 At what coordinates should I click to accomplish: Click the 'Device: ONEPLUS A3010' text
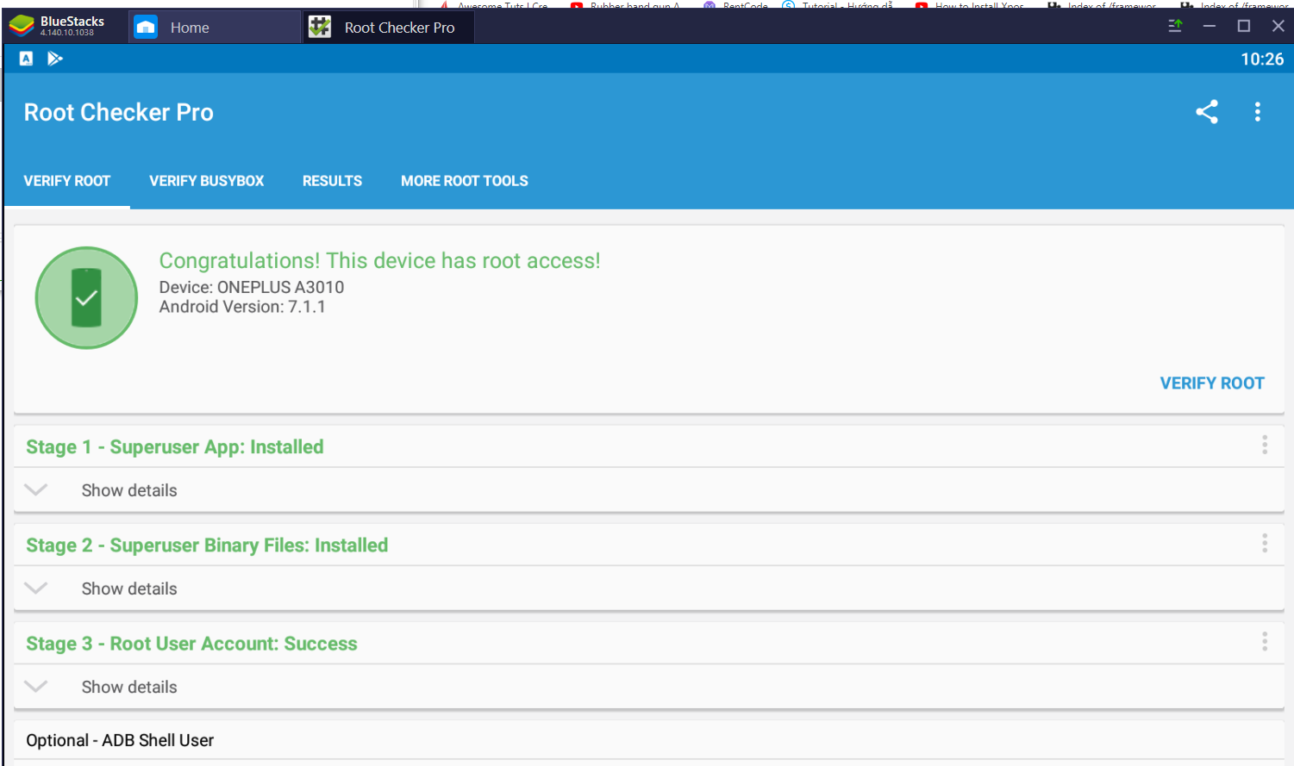coord(252,287)
